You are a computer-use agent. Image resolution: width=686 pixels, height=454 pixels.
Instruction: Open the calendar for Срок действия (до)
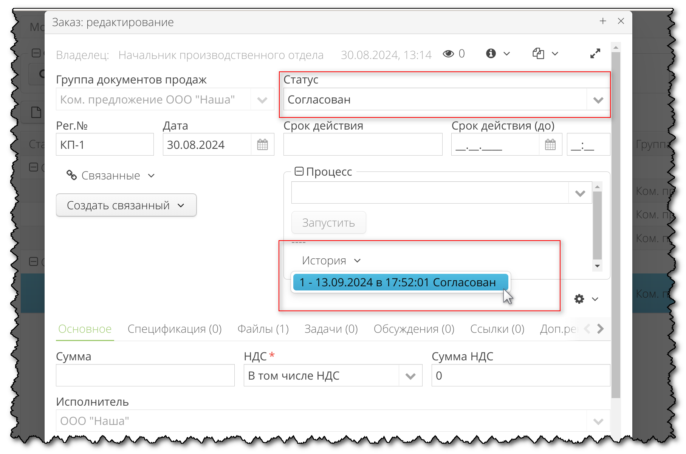(x=551, y=144)
